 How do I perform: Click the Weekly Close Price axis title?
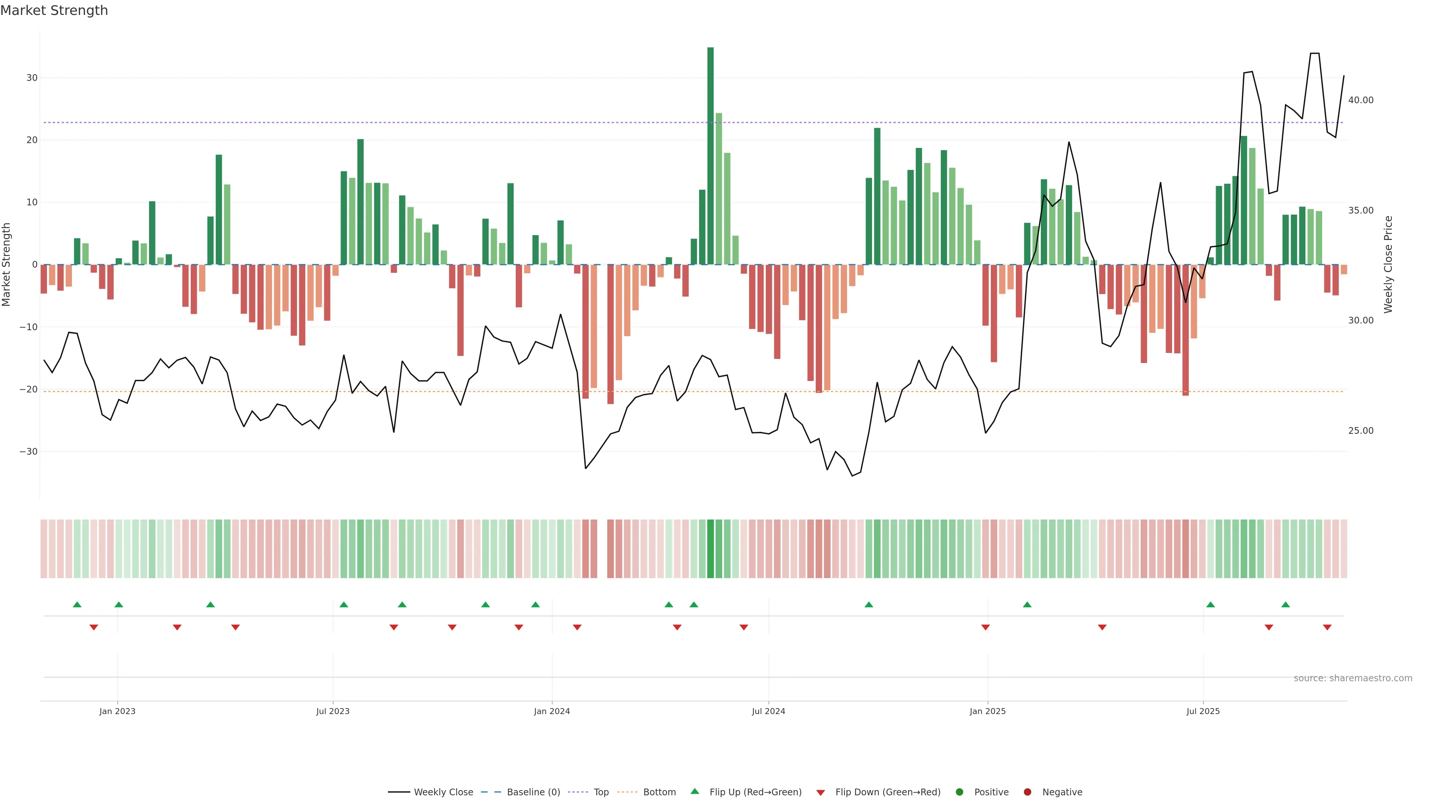coord(1388,265)
